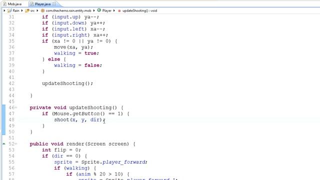
Task: Open updateShooting() : void breadcrumb entry
Action: click(140, 10)
